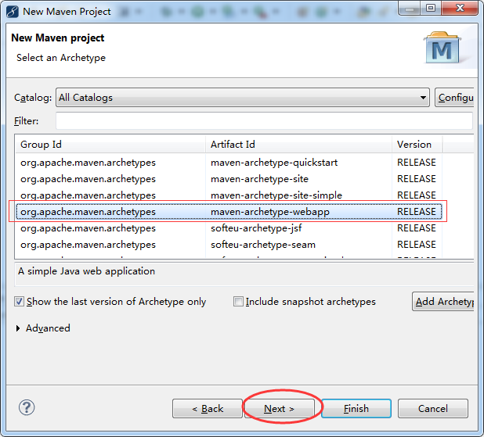The height and width of the screenshot is (437, 484).
Task: Click the Next button
Action: [280, 409]
